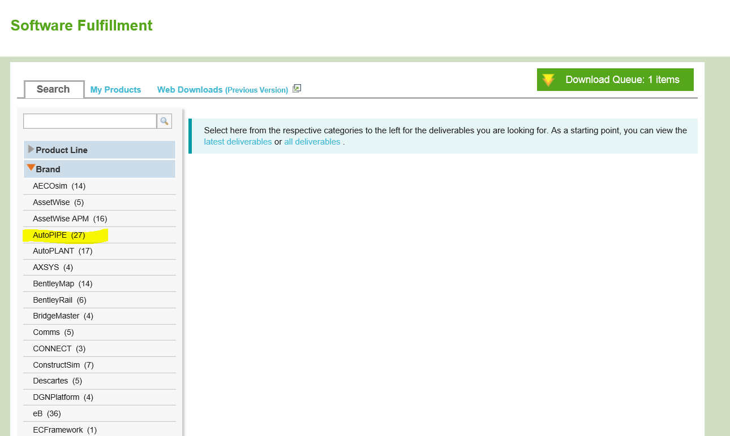Select BentleyMap (14) brand
730x436 pixels.
(x=63, y=284)
